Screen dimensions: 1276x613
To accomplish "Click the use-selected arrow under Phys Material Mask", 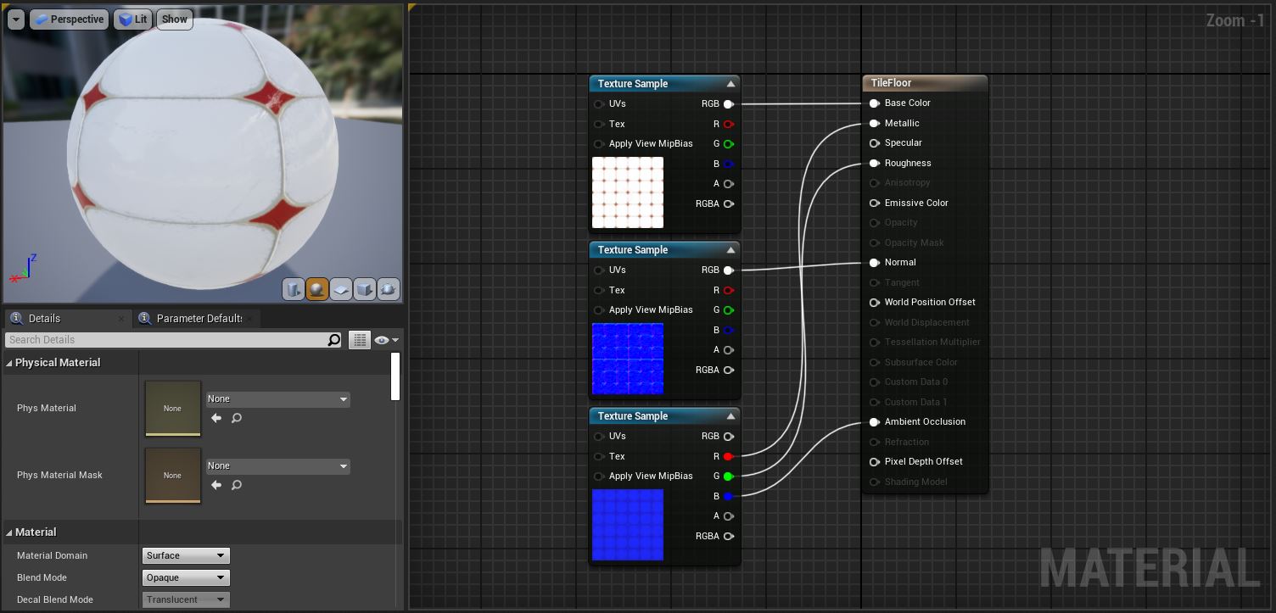I will click(x=216, y=485).
